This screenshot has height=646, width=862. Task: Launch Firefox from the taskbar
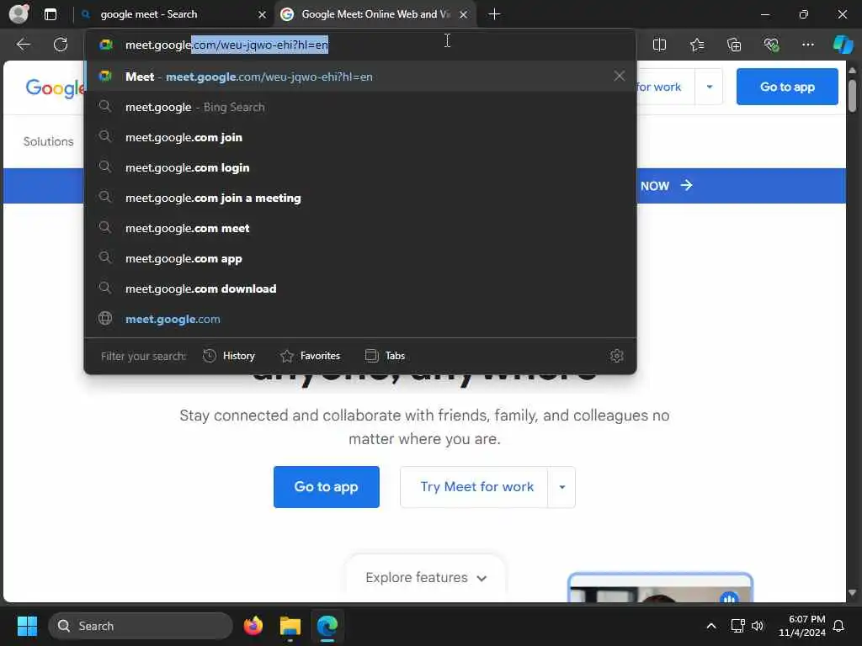[x=253, y=626]
